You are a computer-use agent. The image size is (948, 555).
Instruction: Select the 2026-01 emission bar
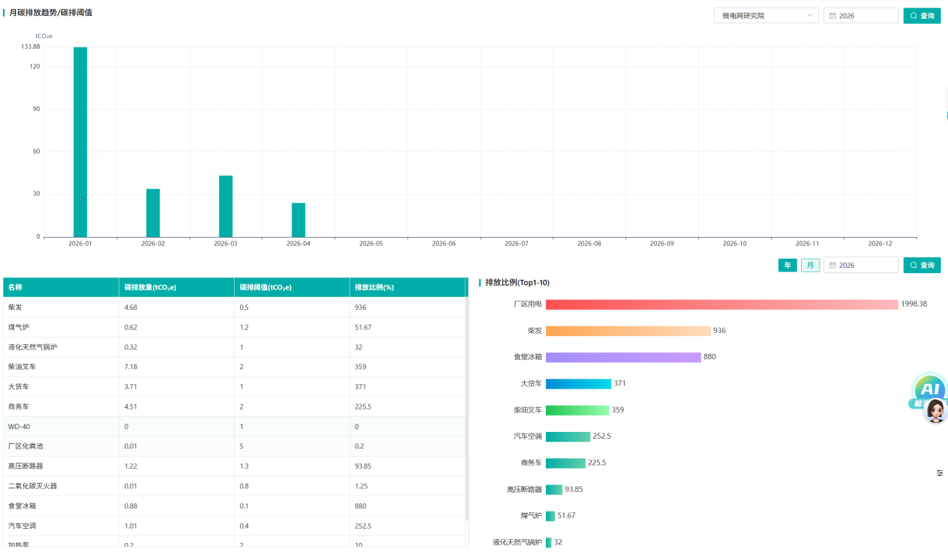[80, 142]
